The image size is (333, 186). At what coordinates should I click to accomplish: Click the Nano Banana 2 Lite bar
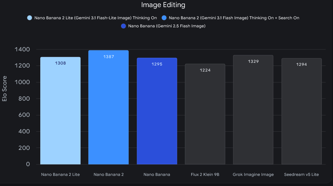60,111
